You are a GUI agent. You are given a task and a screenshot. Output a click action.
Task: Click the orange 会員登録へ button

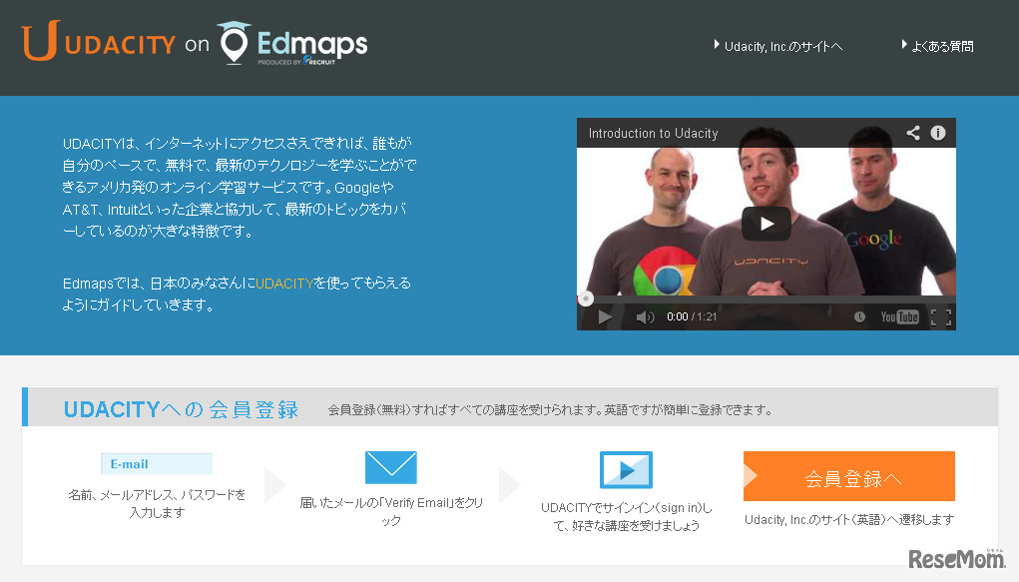848,476
